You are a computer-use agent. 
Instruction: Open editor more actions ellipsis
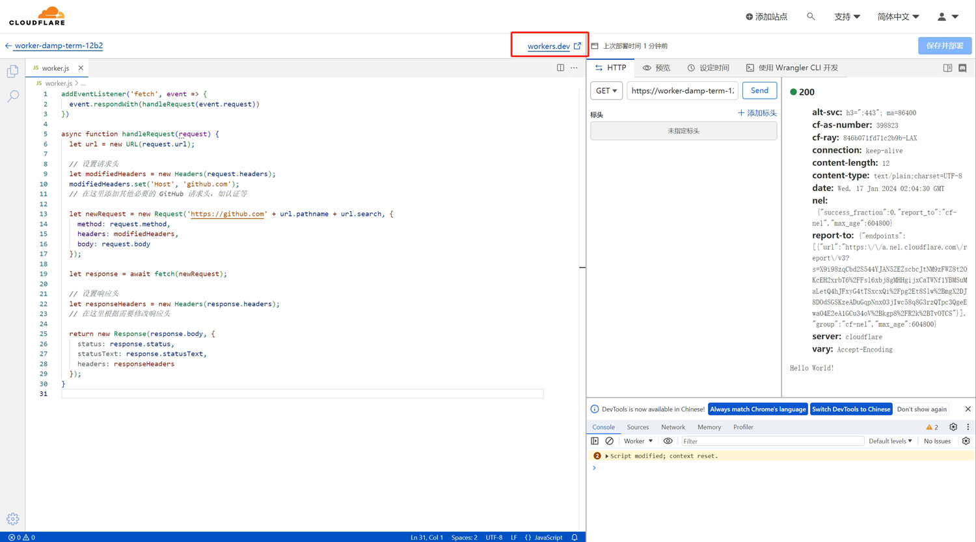coord(574,68)
